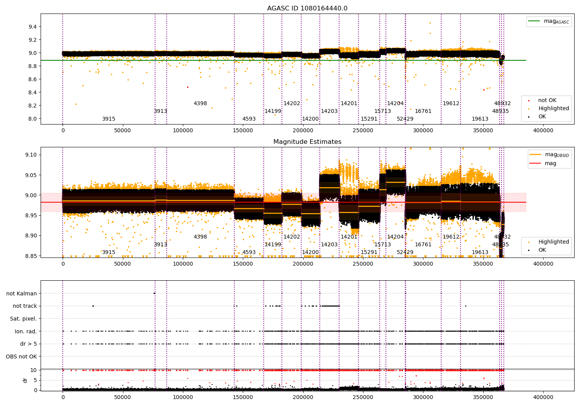580x406 pixels.
Task: Click the "not OK" legend entry in top plot
Action: pyautogui.click(x=547, y=101)
